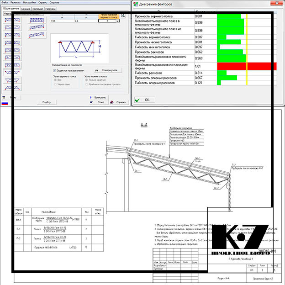Toggle the 'Задаются пользователем' checkbox
This screenshot has height=285, width=285.
(x=54, y=71)
